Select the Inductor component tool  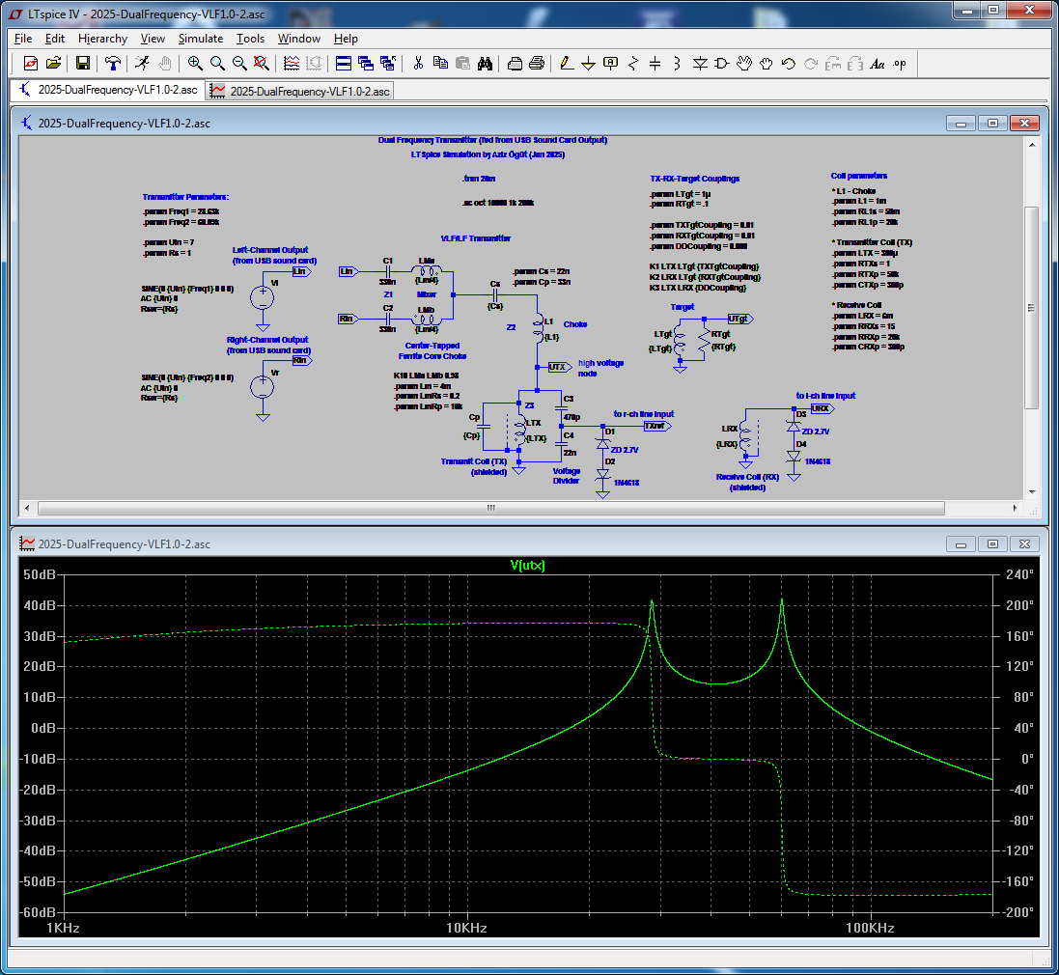678,64
